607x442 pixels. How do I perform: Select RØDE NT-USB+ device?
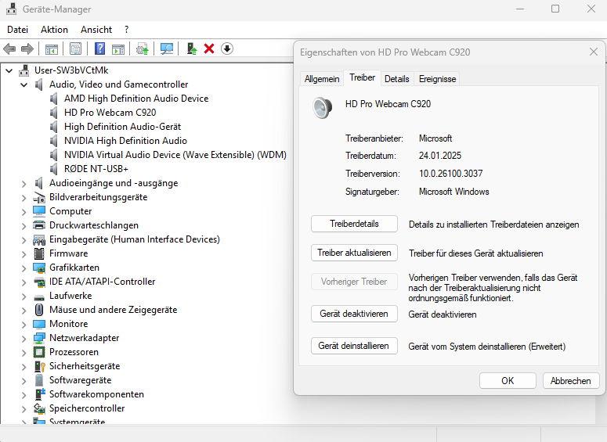[x=96, y=169]
